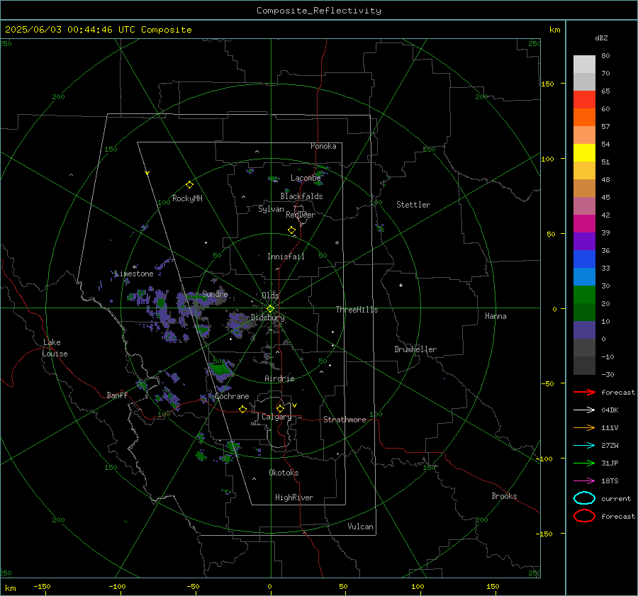Select the slate purple 10-0 dBZ swatch
This screenshot has height=596, width=638.
[x=584, y=330]
